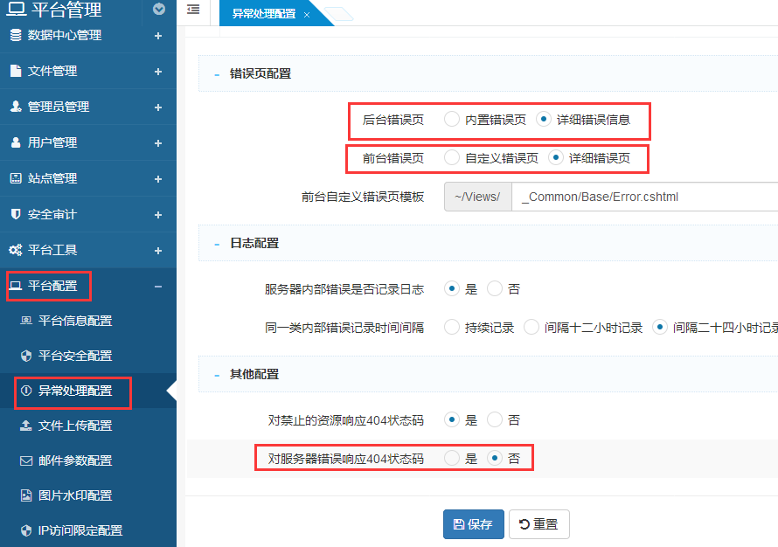Click the 数据中心管理 database icon
Viewport: 778px width, 547px height.
tap(15, 35)
